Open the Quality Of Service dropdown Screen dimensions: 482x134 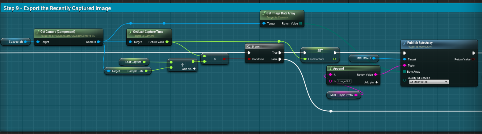click(428, 82)
